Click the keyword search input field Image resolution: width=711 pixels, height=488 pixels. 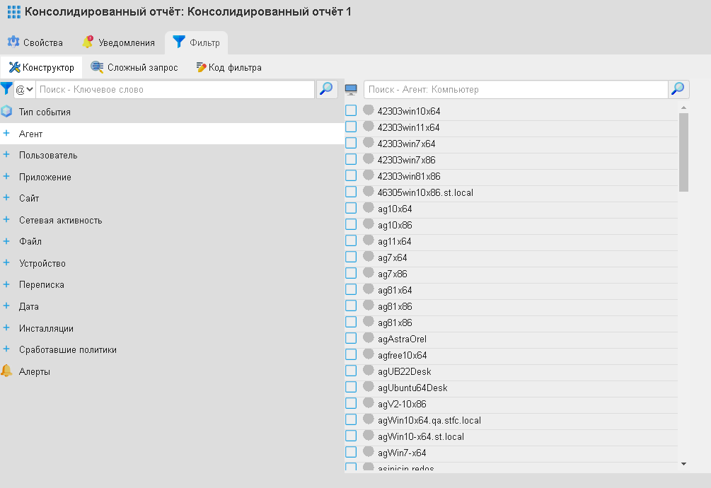pos(175,90)
